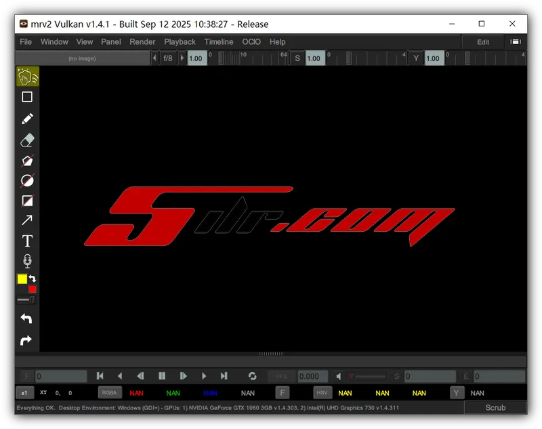Select the polygon drawing tool
This screenshot has height=429, width=542.
(x=27, y=161)
